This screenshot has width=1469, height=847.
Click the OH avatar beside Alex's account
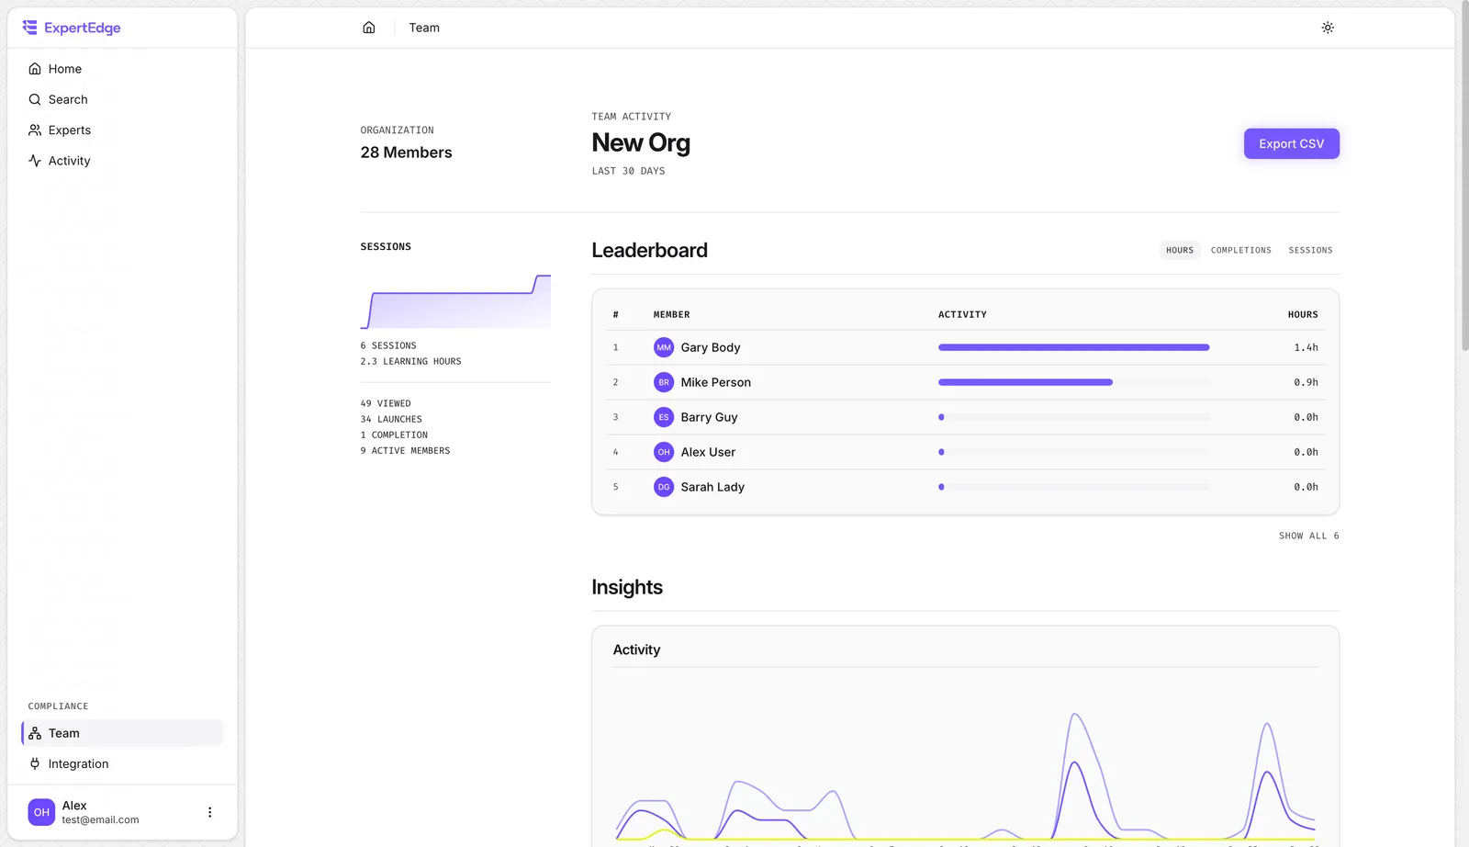click(x=41, y=812)
